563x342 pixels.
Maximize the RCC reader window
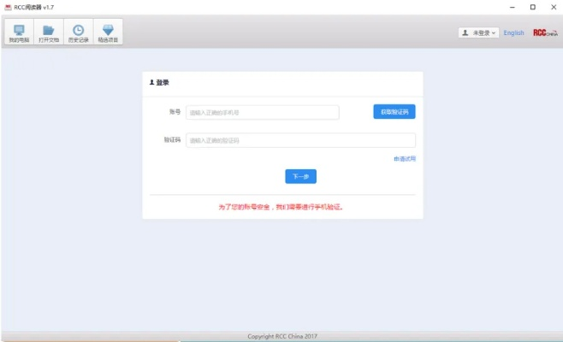[531, 7]
